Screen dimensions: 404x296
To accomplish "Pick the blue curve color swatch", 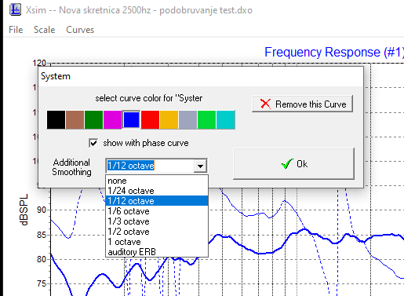I will [131, 120].
